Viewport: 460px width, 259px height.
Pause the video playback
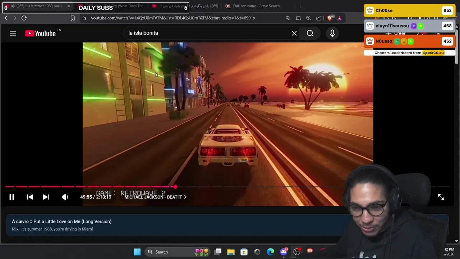12,197
